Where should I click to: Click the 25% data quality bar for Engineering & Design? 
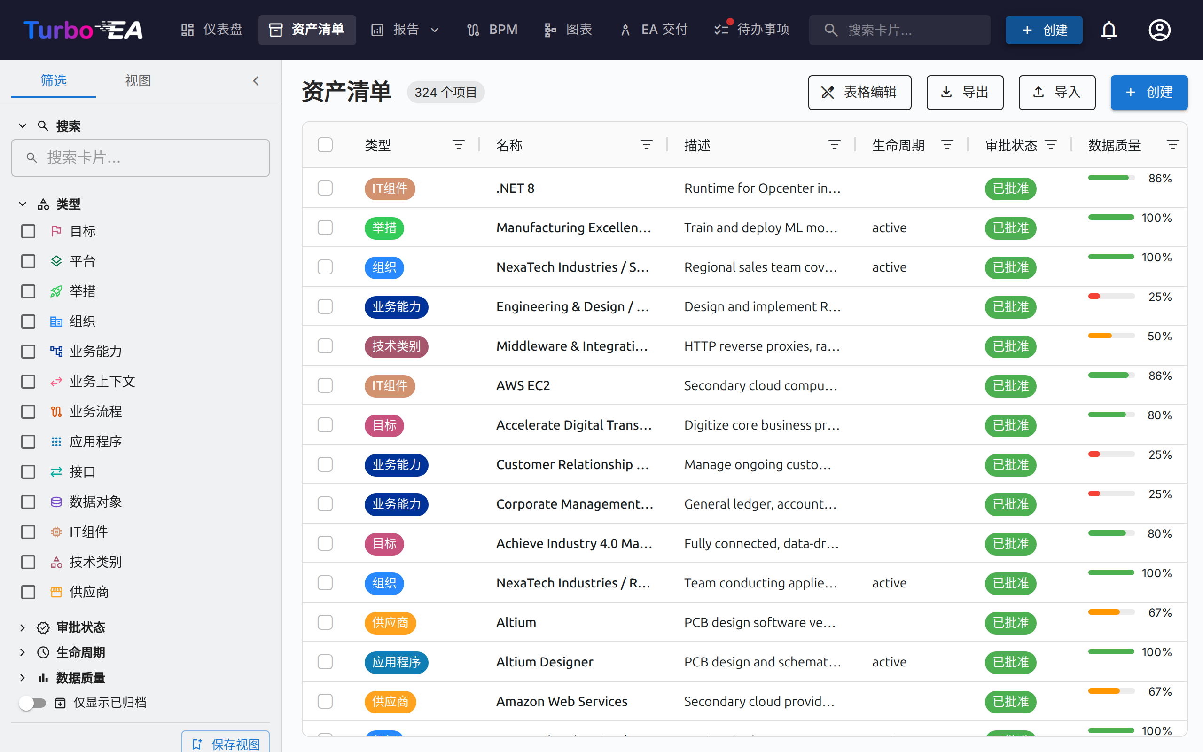(x=1111, y=296)
